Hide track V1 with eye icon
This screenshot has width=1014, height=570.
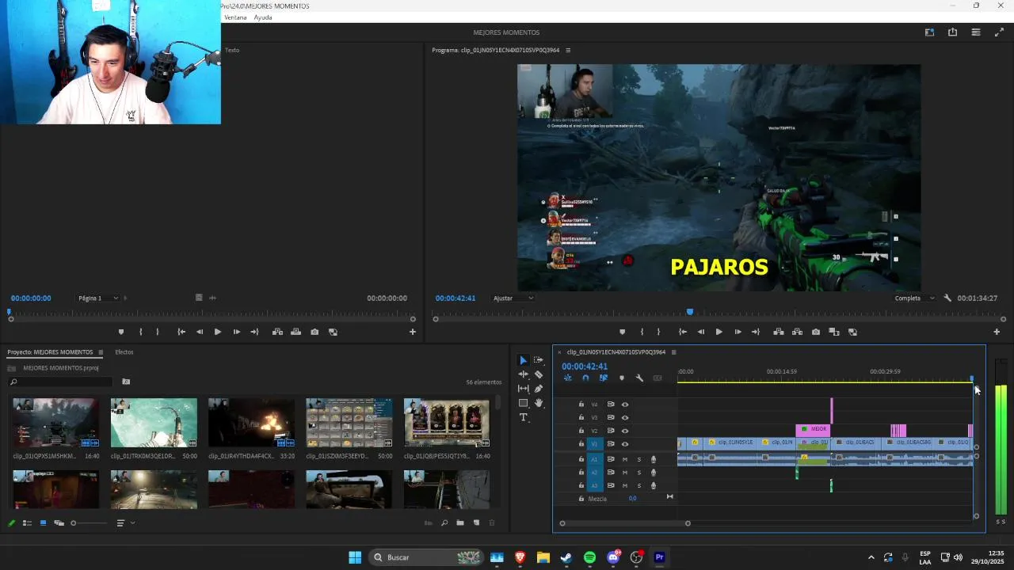(x=625, y=444)
